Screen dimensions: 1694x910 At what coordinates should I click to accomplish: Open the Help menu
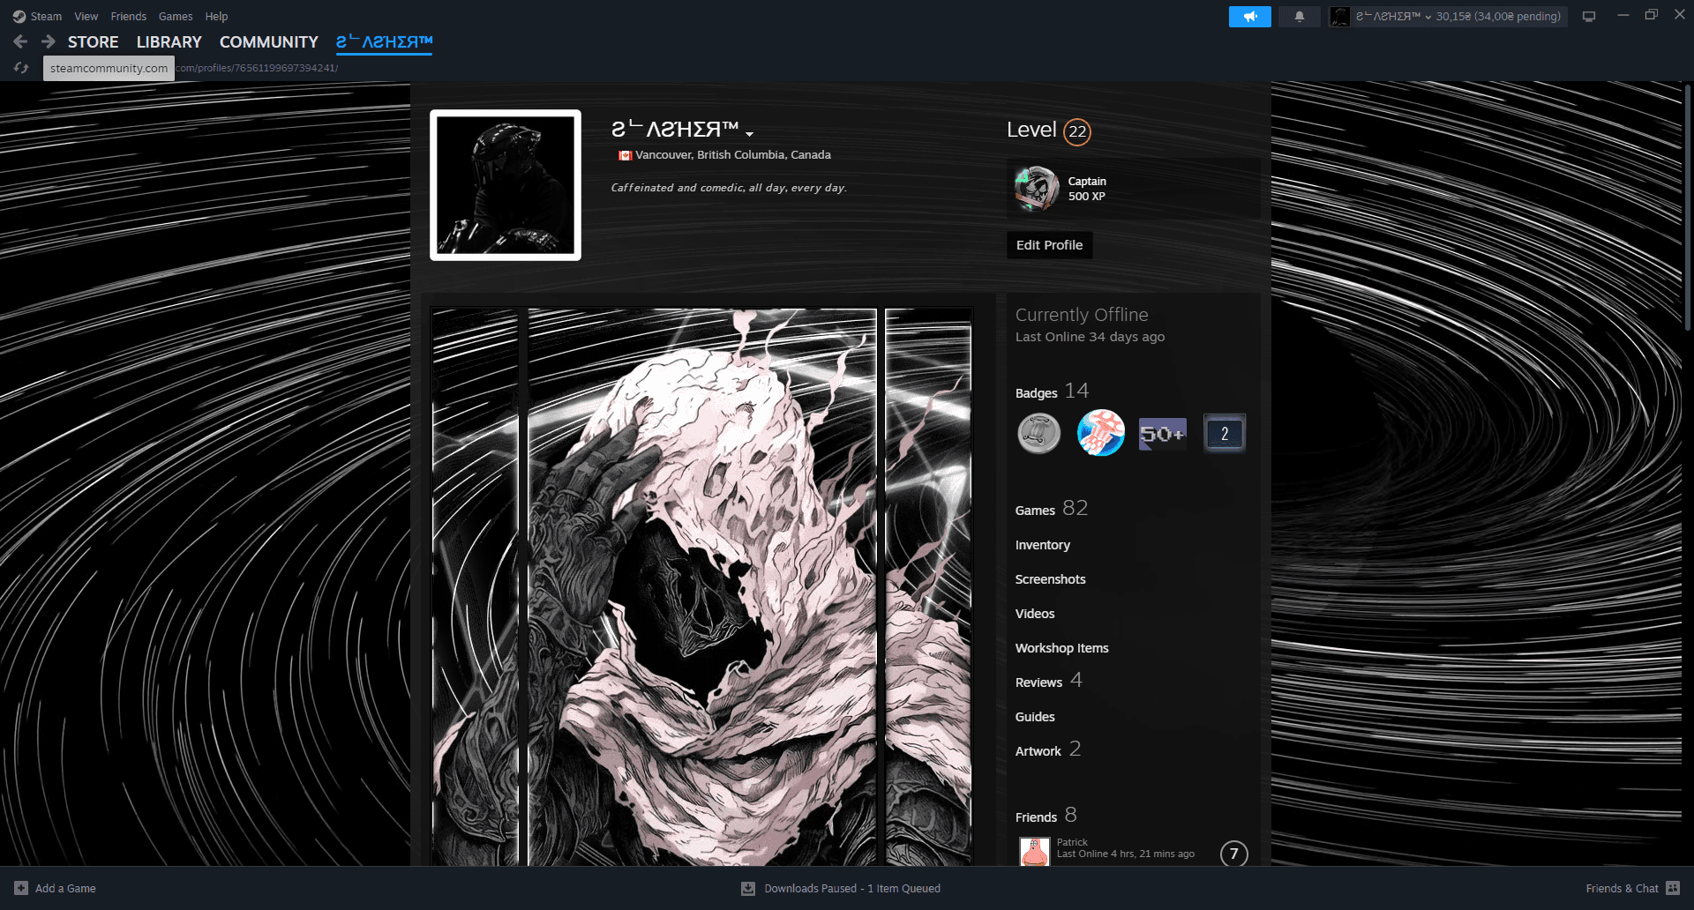pyautogui.click(x=216, y=16)
